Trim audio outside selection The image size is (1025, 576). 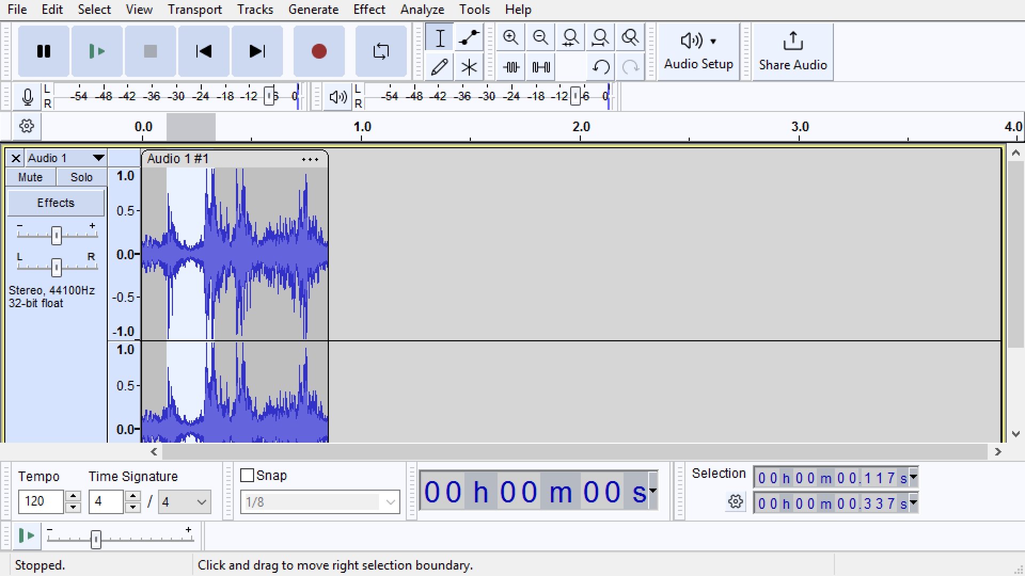[x=511, y=67]
